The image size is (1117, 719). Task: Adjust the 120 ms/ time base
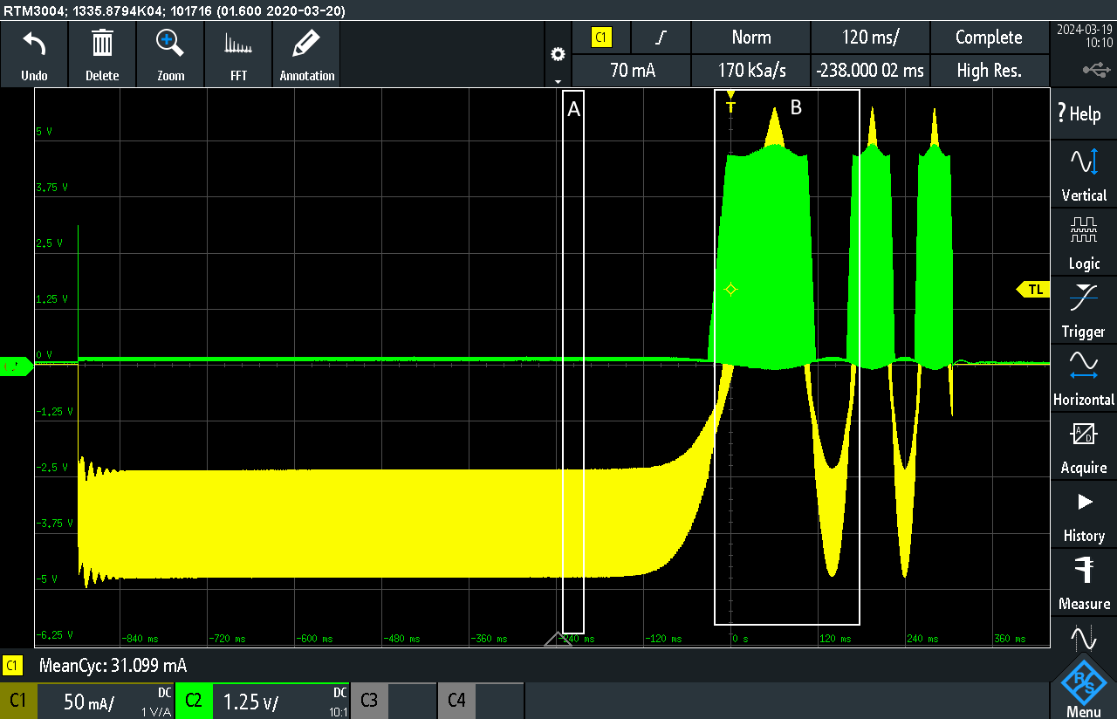pyautogui.click(x=870, y=38)
